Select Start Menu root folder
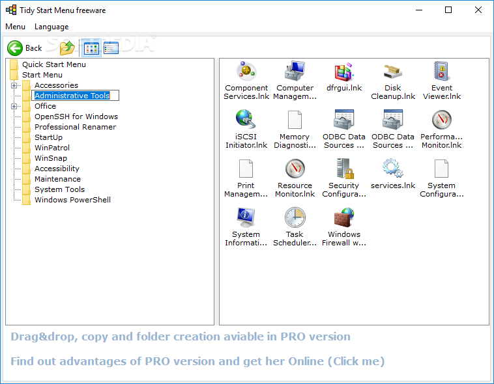 (42, 75)
